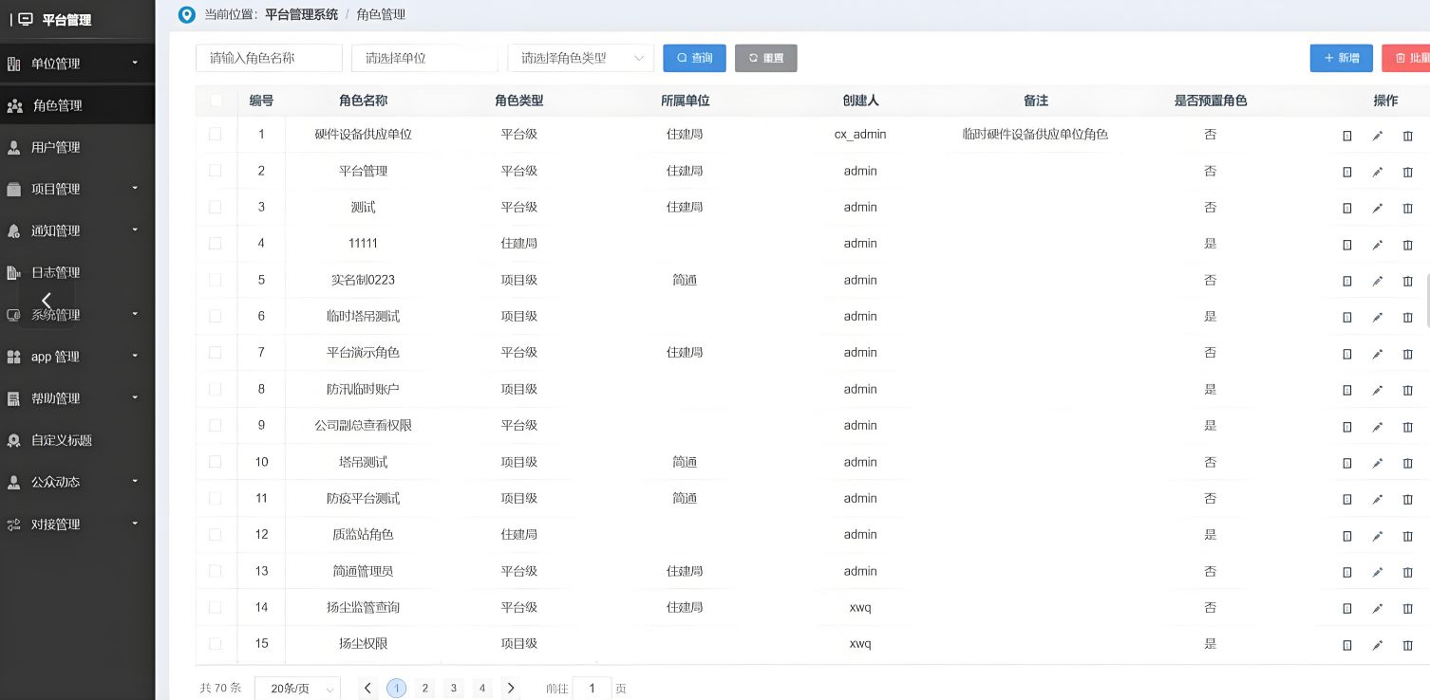The width and height of the screenshot is (1430, 700).
Task: Open the 项目管理 menu item
Action: click(57, 189)
